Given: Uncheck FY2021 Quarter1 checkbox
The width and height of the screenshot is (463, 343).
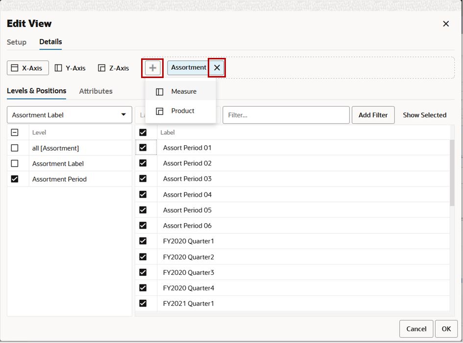Looking at the screenshot, I should (143, 303).
